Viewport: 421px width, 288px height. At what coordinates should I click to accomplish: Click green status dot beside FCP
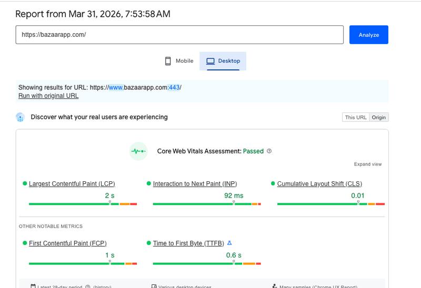click(x=25, y=243)
